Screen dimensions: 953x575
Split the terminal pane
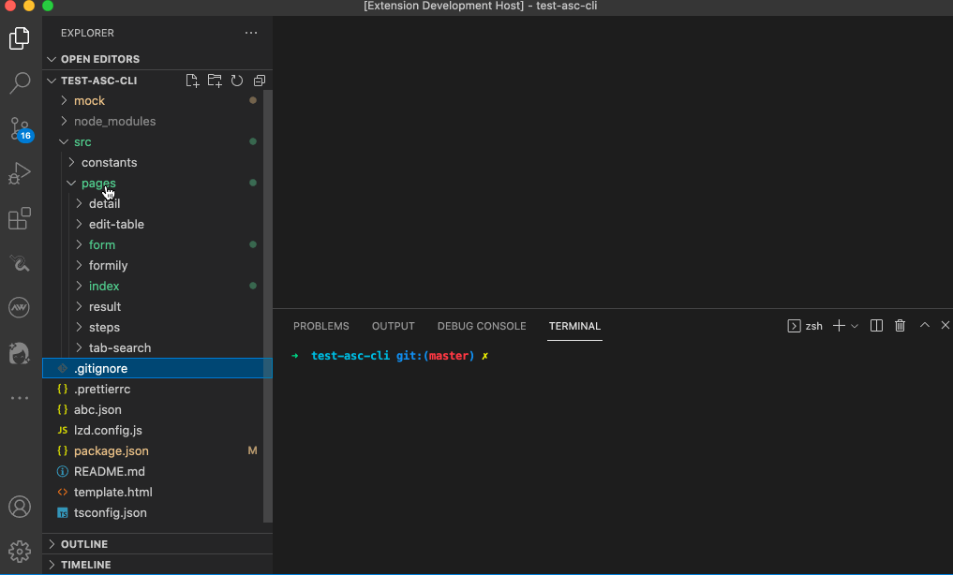click(x=876, y=326)
